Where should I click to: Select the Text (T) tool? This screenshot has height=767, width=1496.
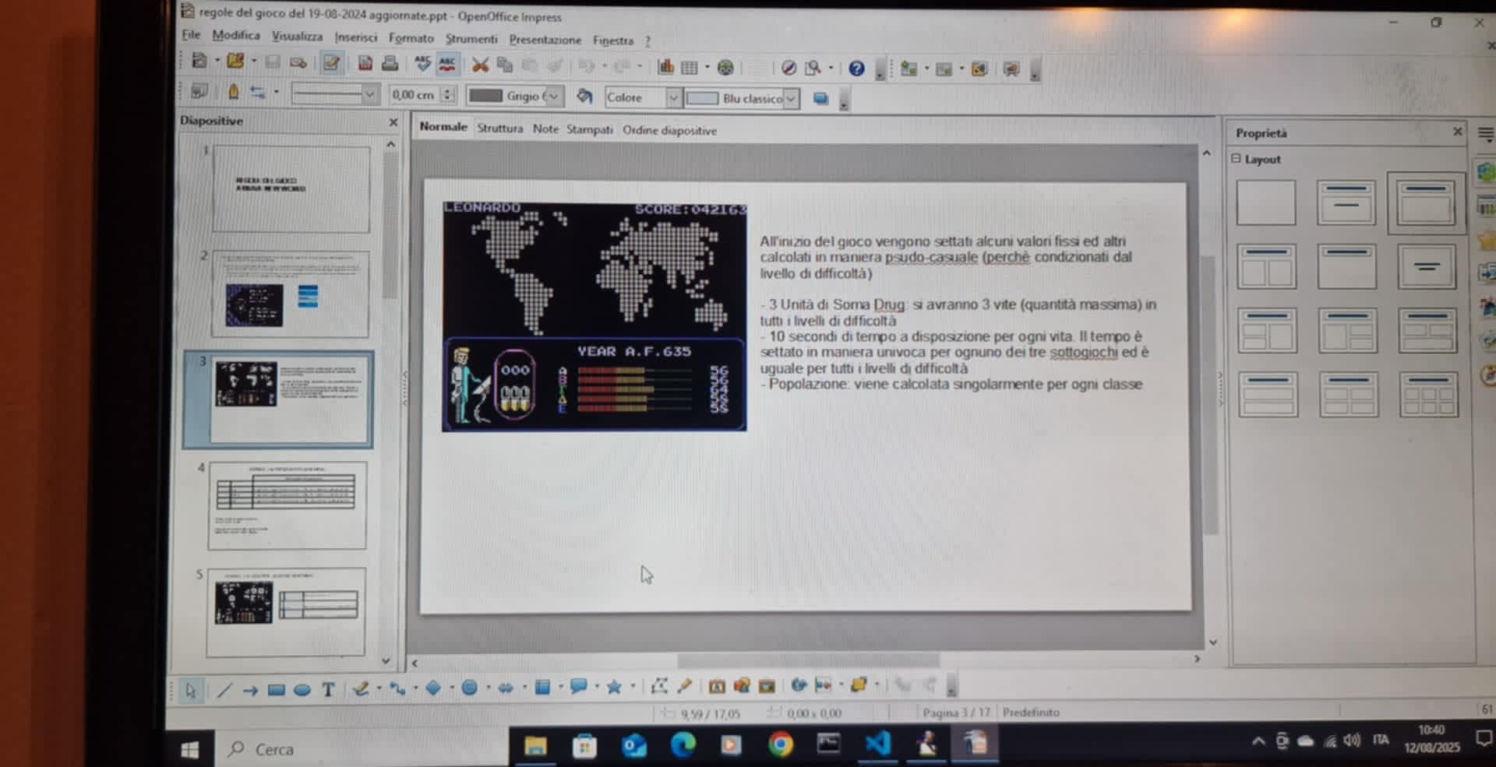pos(328,690)
